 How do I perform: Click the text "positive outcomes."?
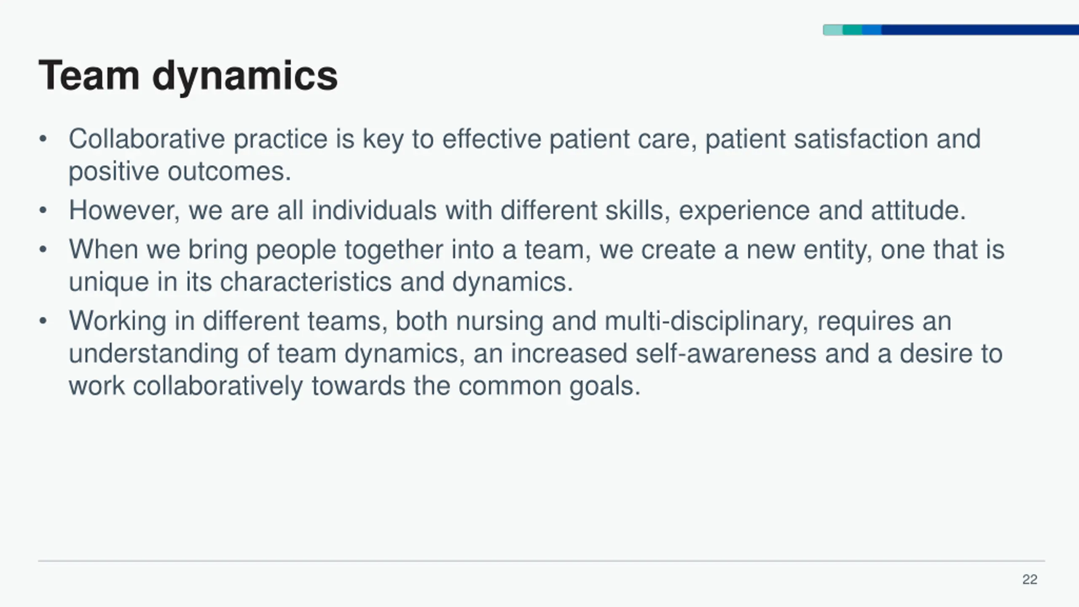point(180,172)
